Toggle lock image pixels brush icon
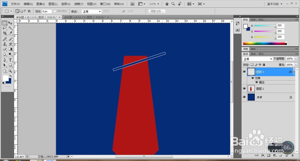 [256, 65]
